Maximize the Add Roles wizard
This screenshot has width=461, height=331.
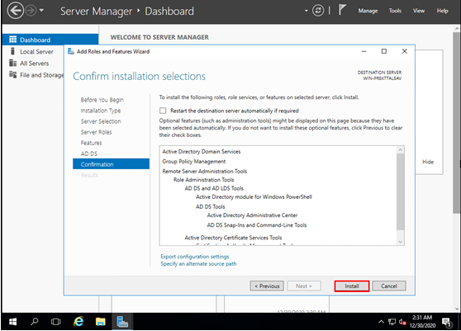pyautogui.click(x=383, y=51)
